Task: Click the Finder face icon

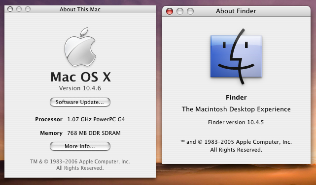Action: (x=236, y=56)
